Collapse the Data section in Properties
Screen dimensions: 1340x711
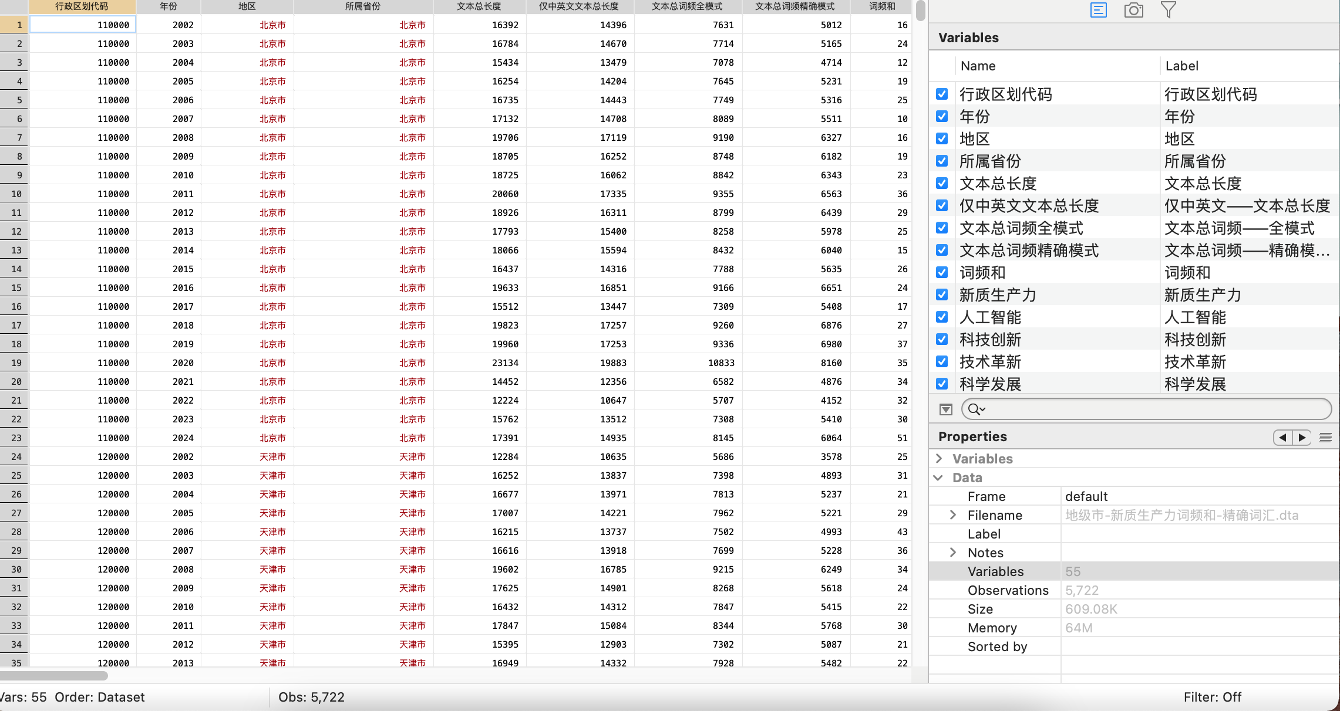(x=939, y=478)
